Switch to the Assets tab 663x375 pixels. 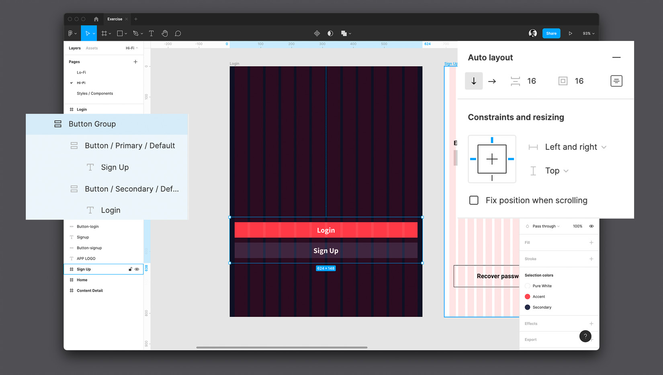click(x=92, y=48)
